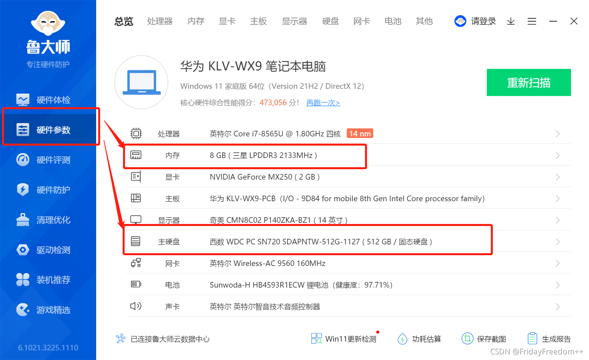Click the motherboard icon in 主板 row
Viewport: 589px width, 360px height.
[136, 198]
